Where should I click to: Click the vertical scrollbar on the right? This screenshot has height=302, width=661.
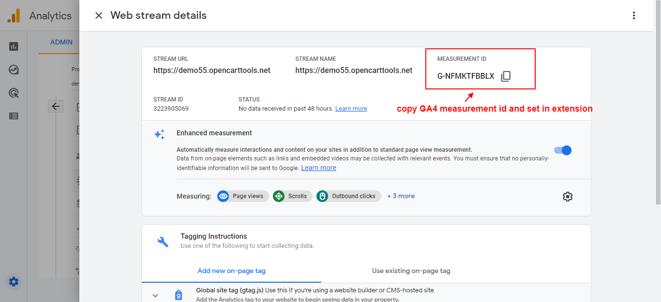pos(657,102)
